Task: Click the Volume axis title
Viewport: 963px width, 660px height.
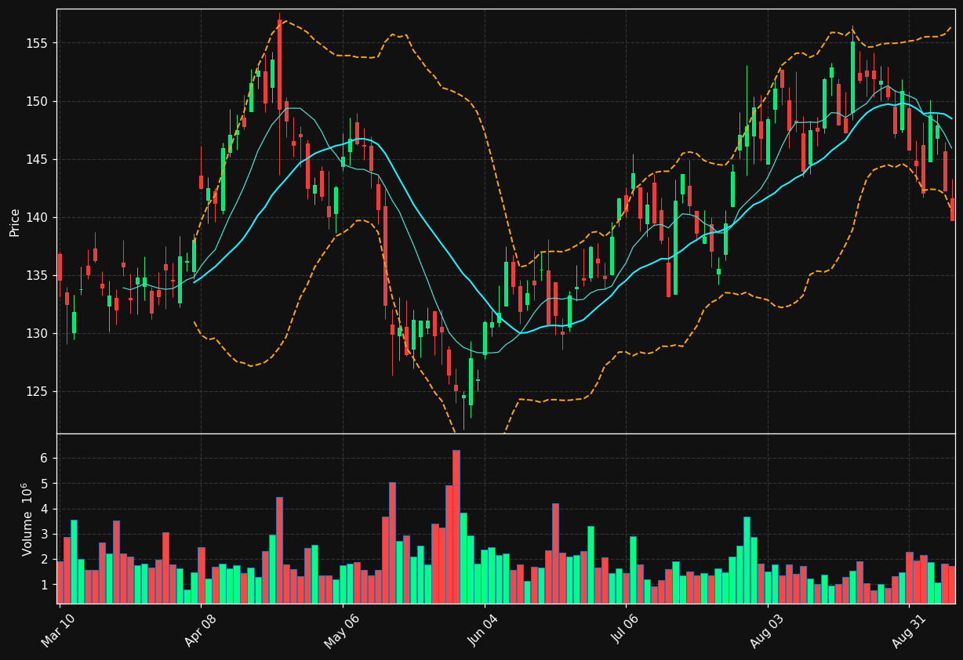Action: pos(27,519)
